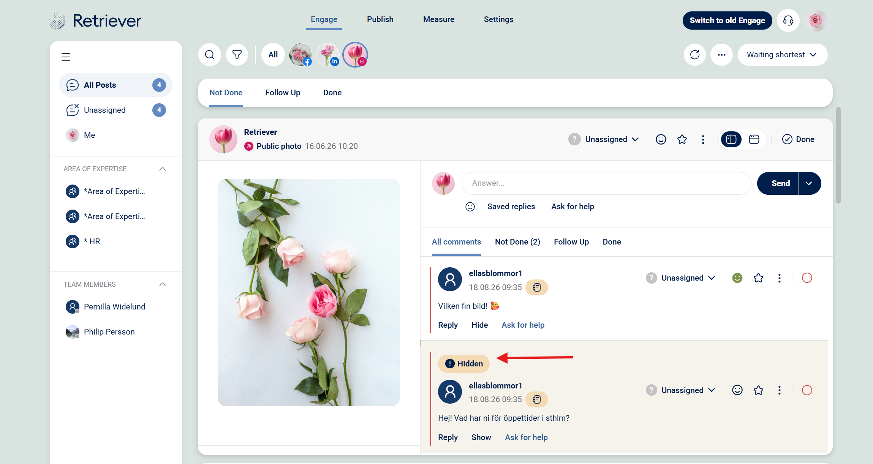The width and height of the screenshot is (873, 464).
Task: Open kebab menu on 'Vilken fin bild!' comment
Action: (x=780, y=278)
